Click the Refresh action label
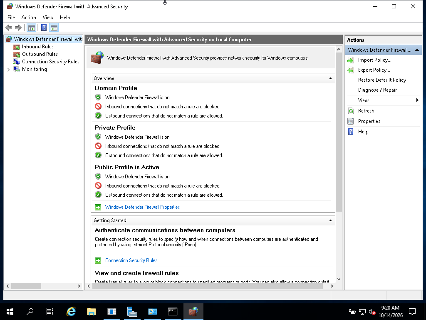The height and width of the screenshot is (320, 426). pyautogui.click(x=366, y=111)
